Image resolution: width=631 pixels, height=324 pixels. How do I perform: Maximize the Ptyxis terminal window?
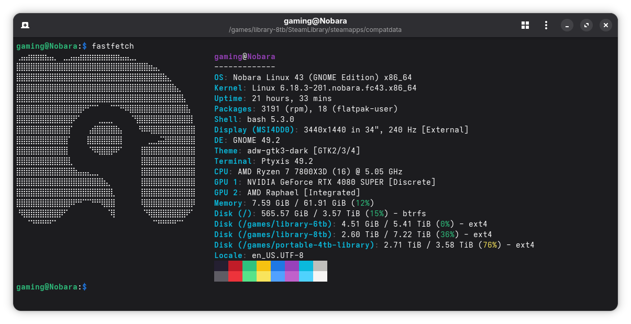pyautogui.click(x=586, y=25)
